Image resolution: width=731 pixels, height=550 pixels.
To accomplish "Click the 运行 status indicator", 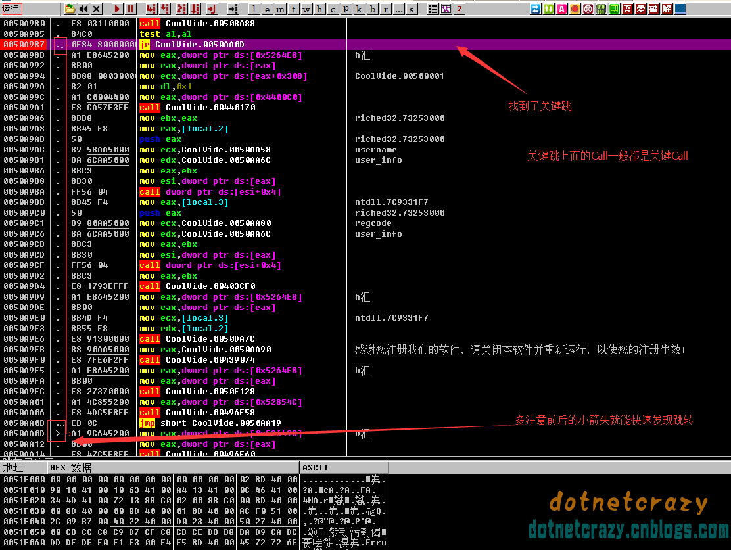I will coord(11,9).
